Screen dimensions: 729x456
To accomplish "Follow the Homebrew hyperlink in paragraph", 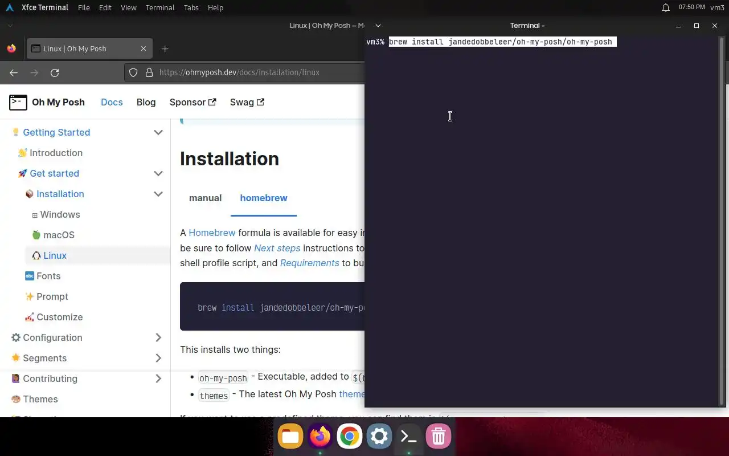I will click(x=212, y=233).
